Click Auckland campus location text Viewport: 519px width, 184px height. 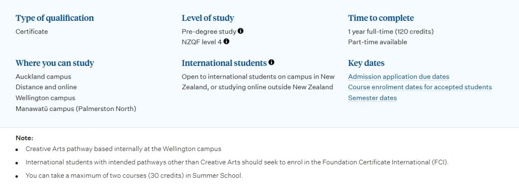coord(44,77)
